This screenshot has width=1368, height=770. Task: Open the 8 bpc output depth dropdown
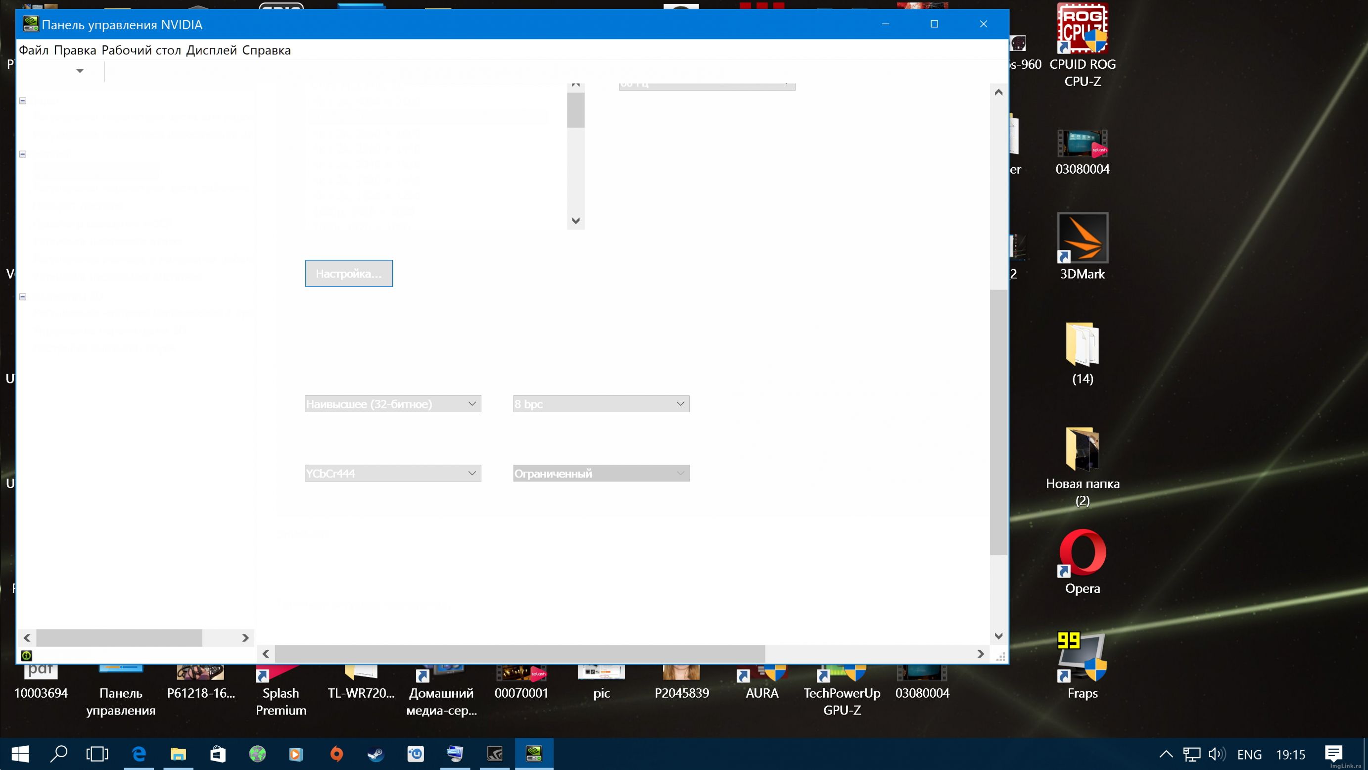point(601,404)
